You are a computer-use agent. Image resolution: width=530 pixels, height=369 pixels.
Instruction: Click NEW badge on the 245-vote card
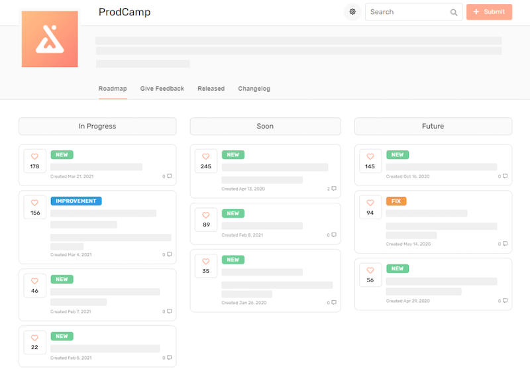233,155
